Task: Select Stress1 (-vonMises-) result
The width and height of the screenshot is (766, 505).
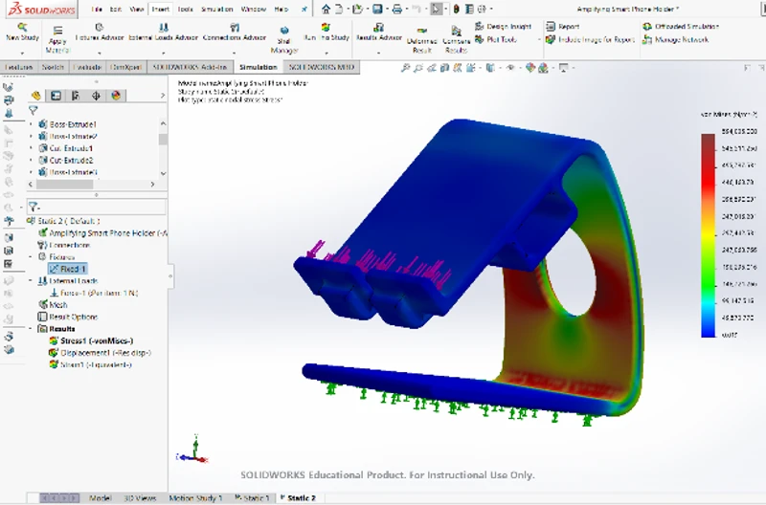Action: (x=91, y=340)
